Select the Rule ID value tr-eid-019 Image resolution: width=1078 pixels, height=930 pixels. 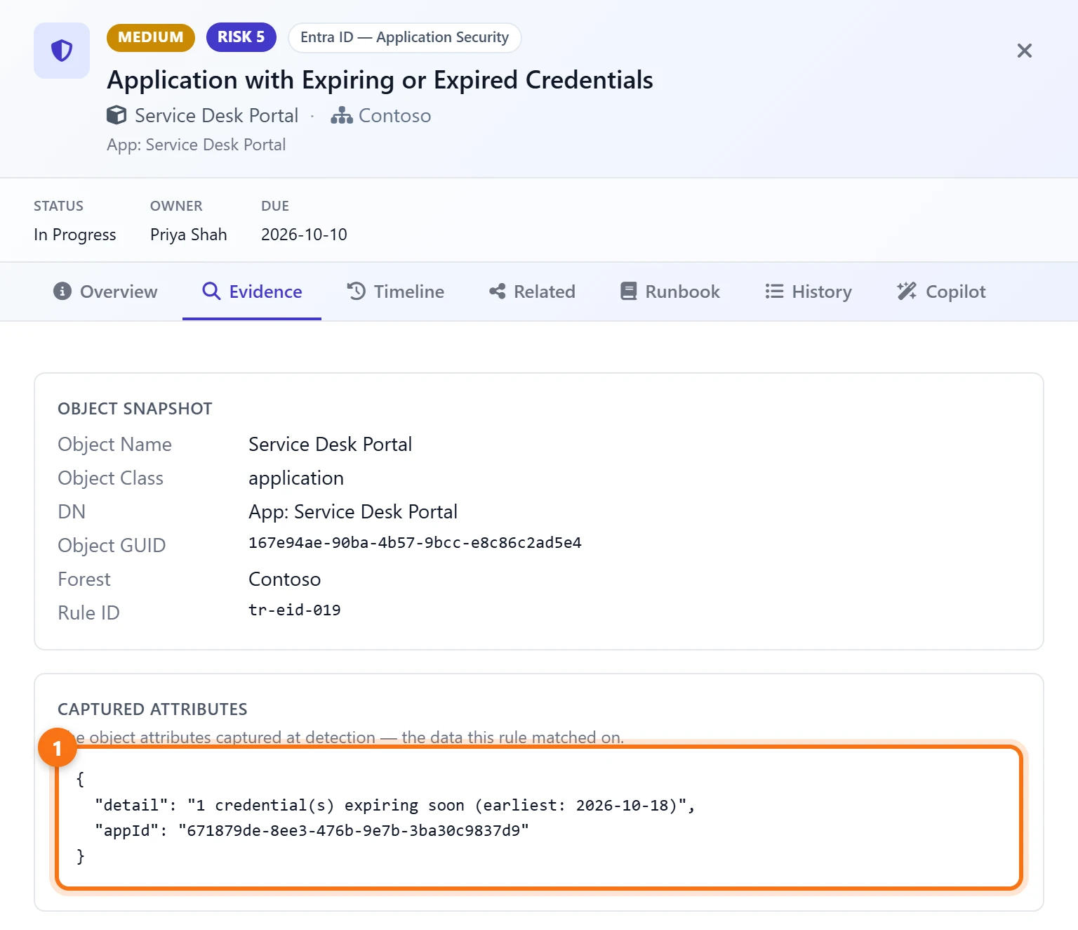[x=295, y=610]
